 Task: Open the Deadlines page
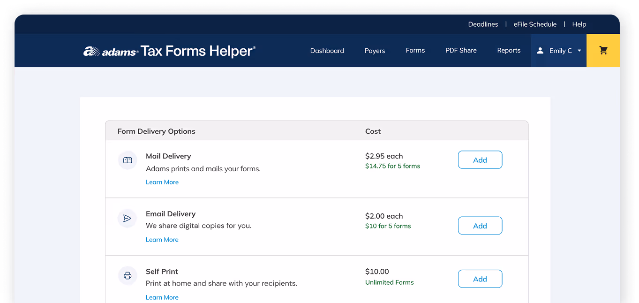483,24
